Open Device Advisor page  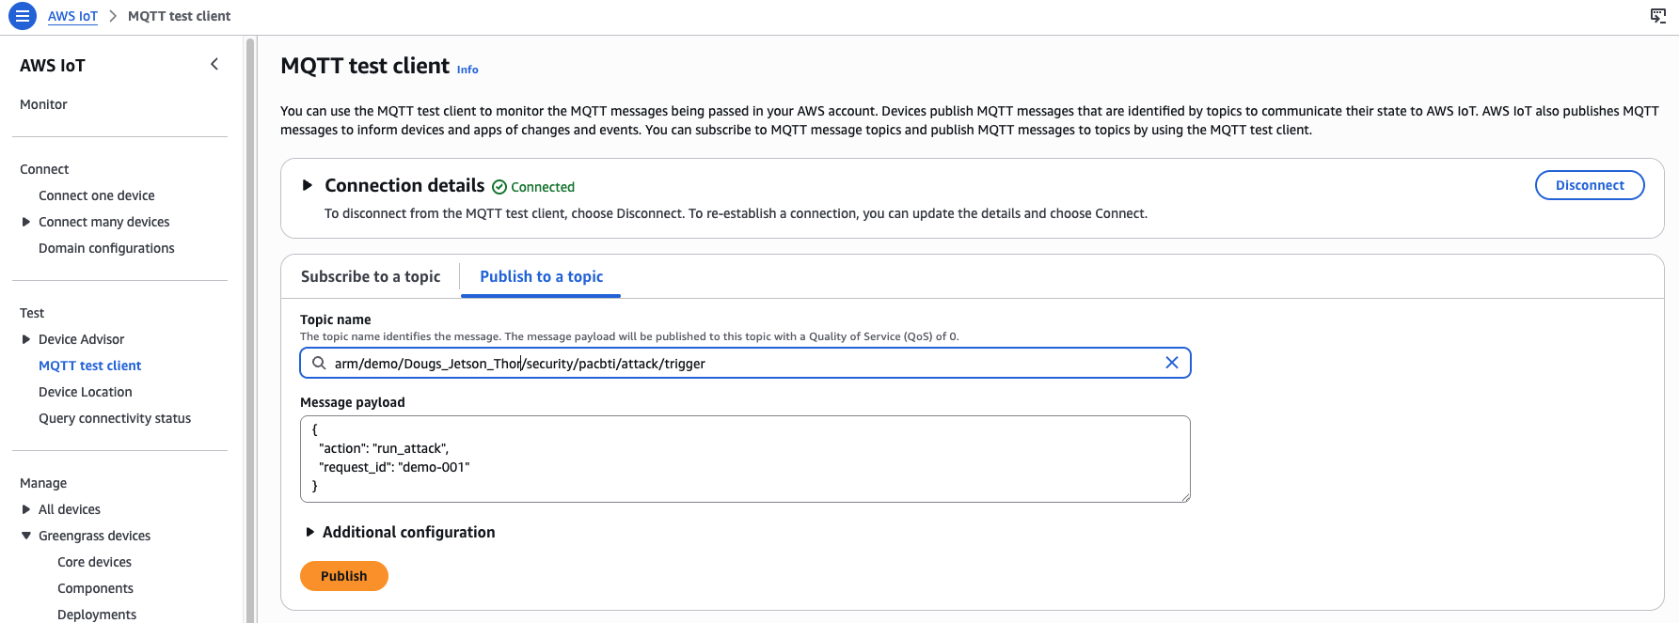point(82,339)
